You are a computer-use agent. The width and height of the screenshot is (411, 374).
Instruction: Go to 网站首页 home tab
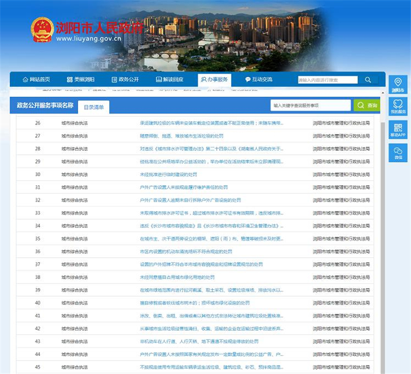pyautogui.click(x=36, y=80)
